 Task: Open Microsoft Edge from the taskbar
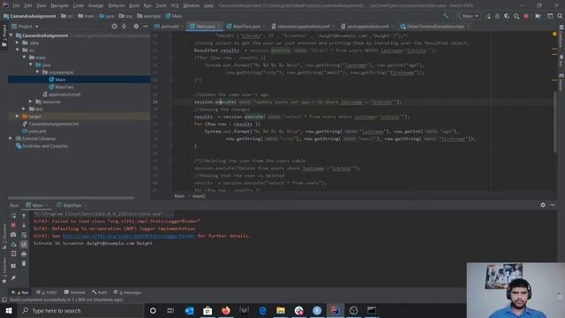pyautogui.click(x=262, y=310)
